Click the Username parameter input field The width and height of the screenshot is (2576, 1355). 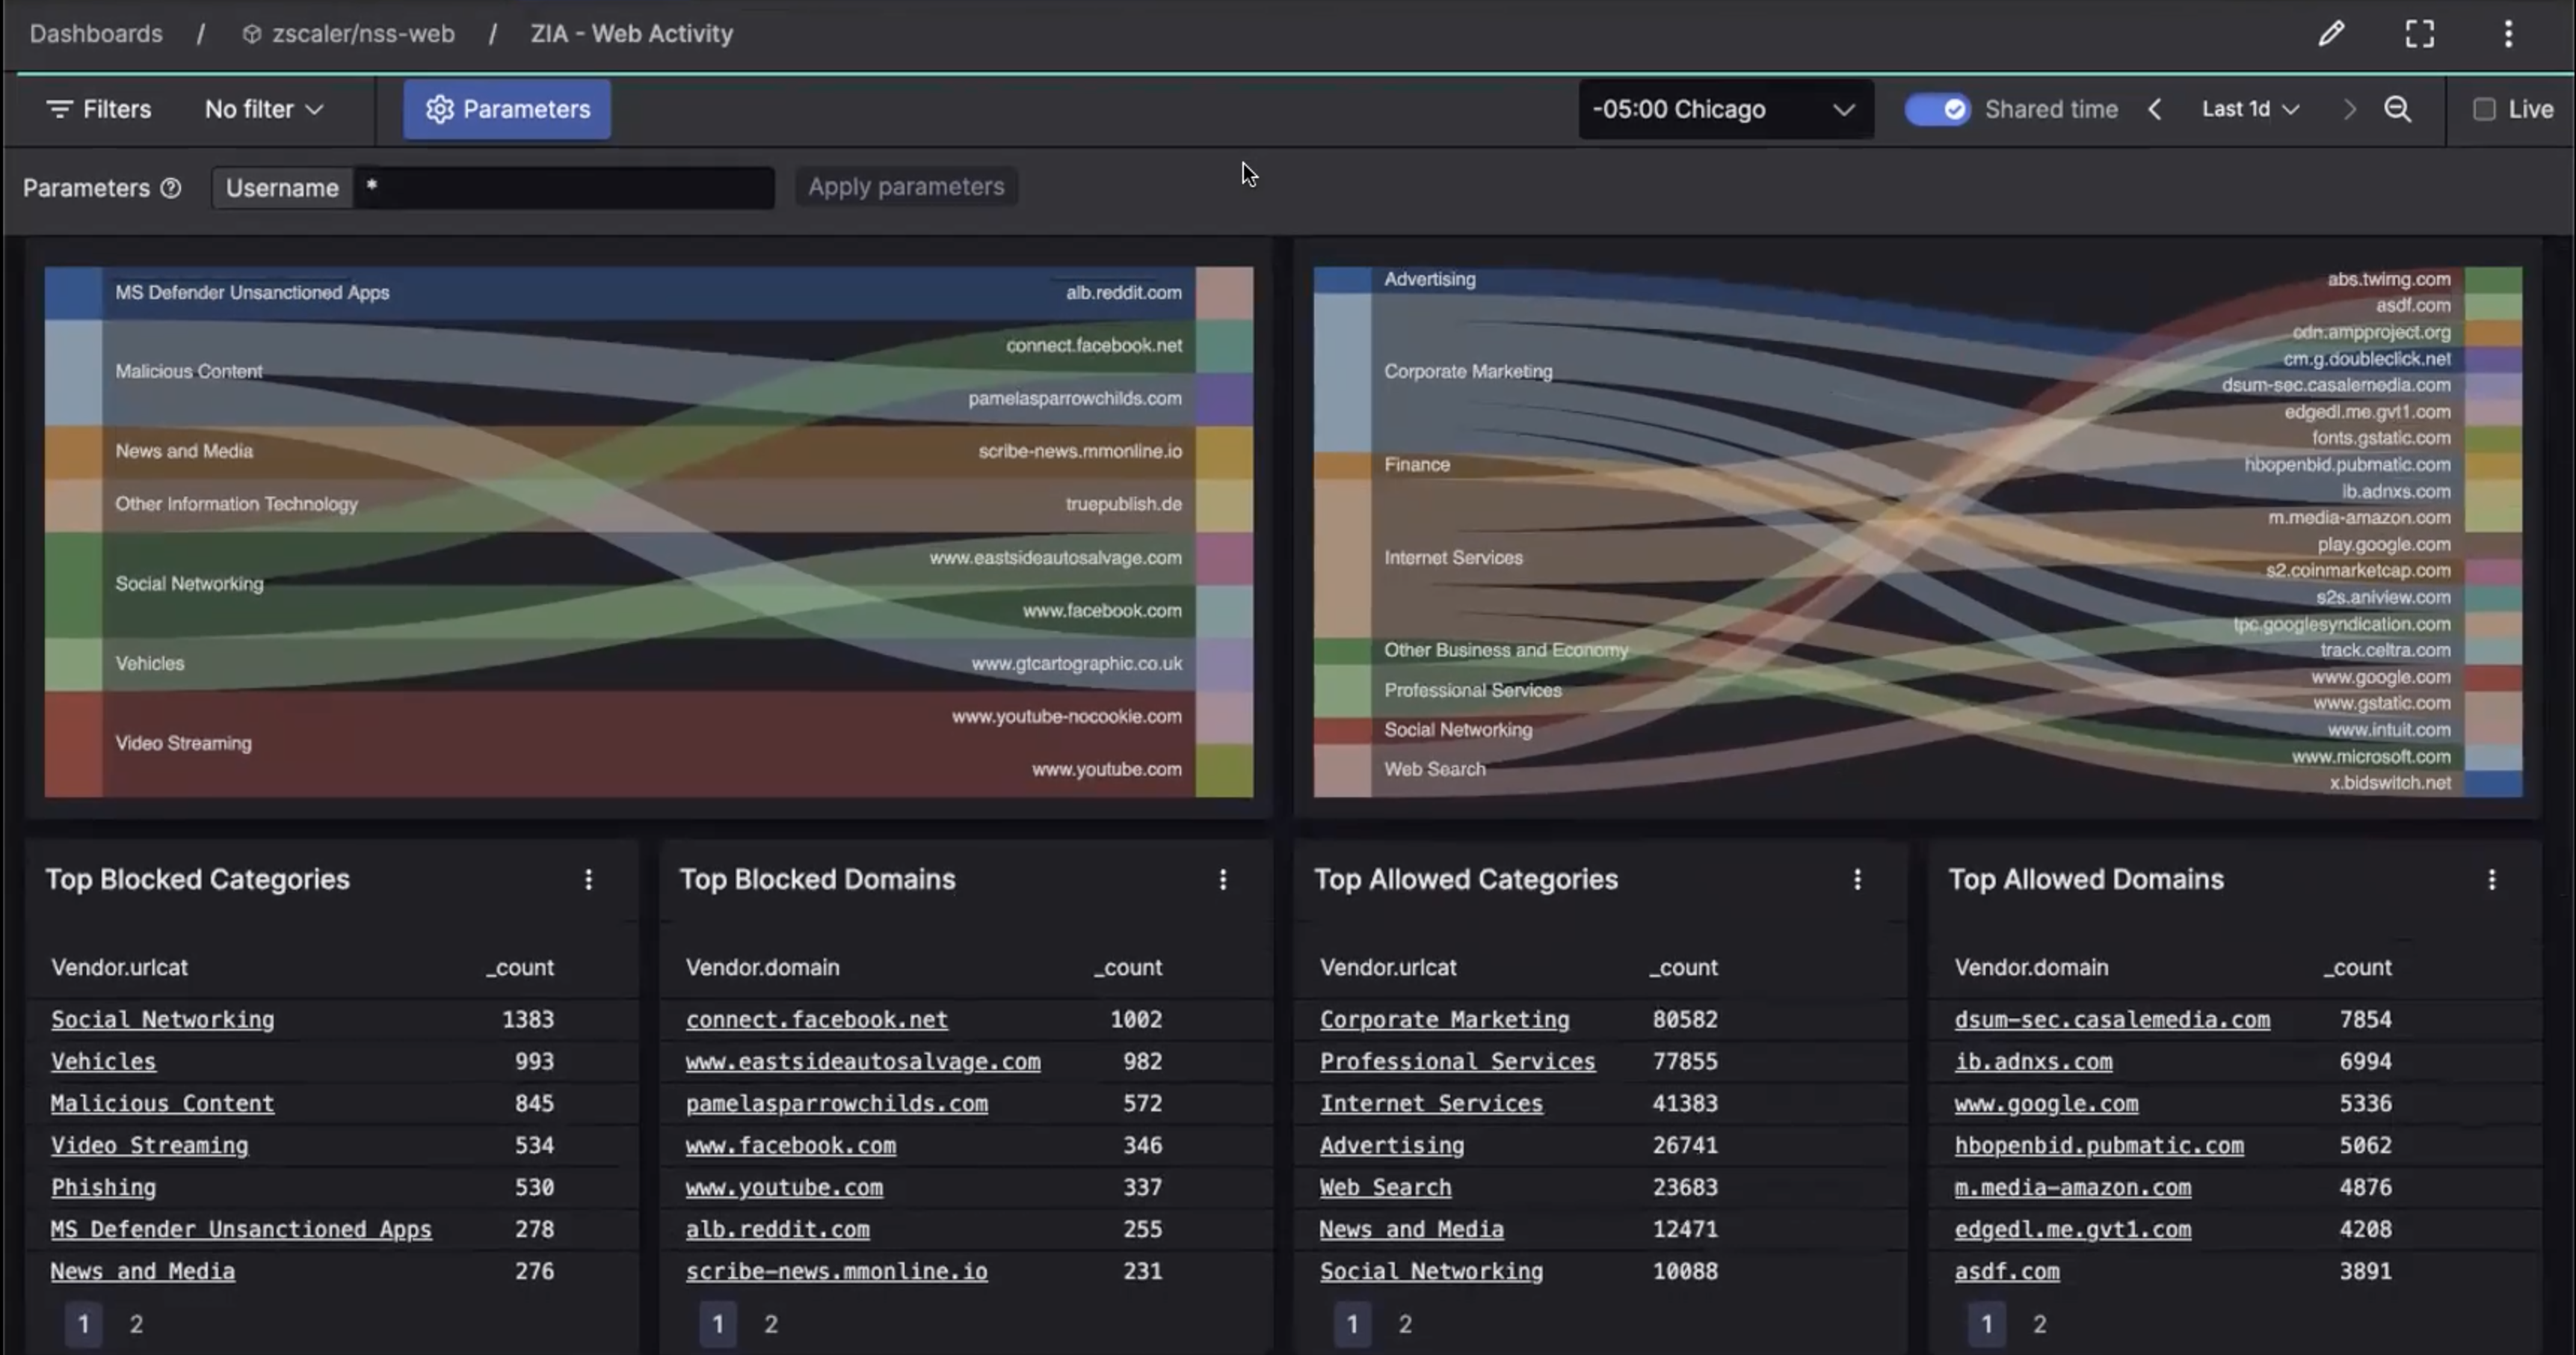(x=565, y=188)
